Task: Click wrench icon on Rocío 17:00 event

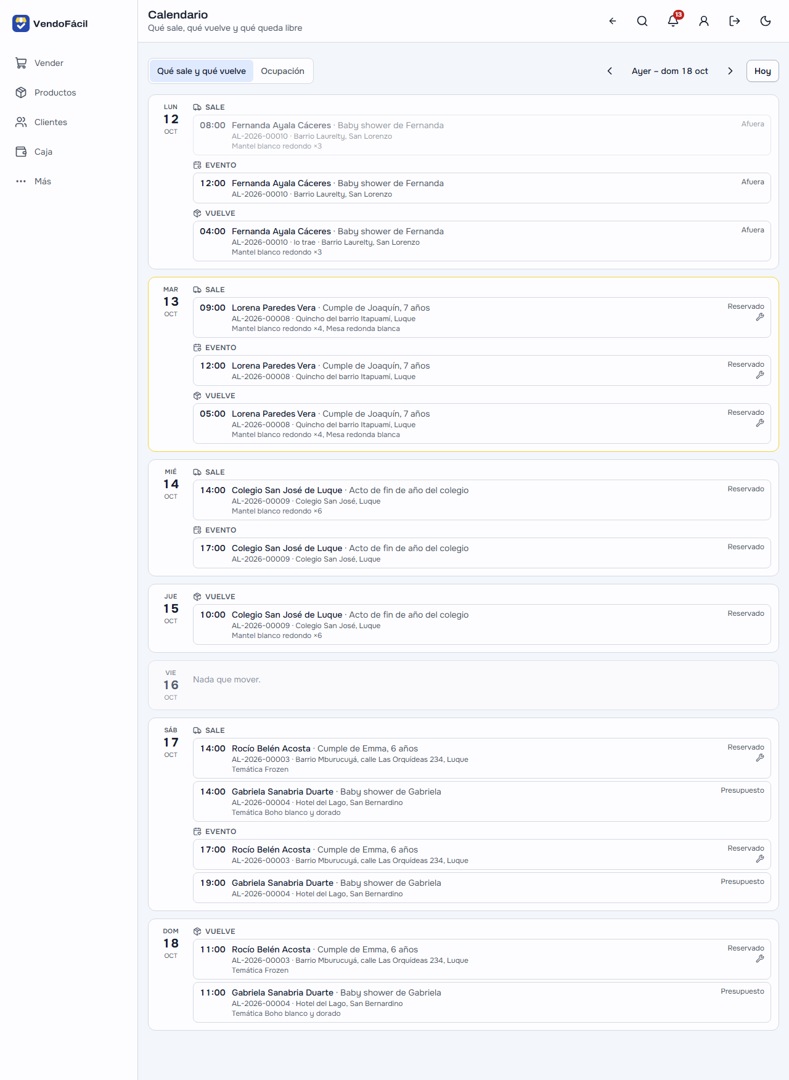Action: click(760, 859)
